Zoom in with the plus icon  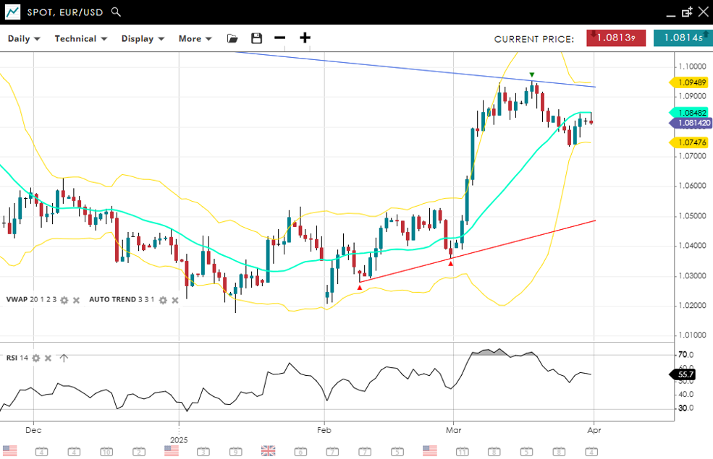pyautogui.click(x=305, y=38)
